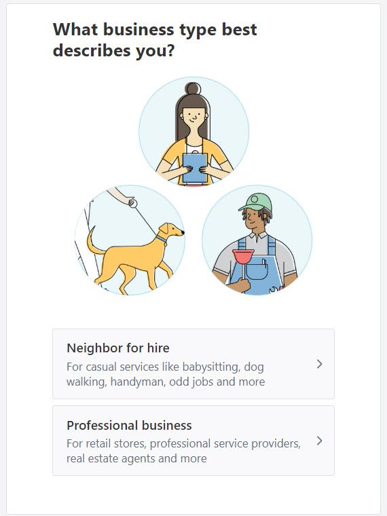Click babysitting, dog walking description text
Screen dimensions: 387x516
point(166,374)
